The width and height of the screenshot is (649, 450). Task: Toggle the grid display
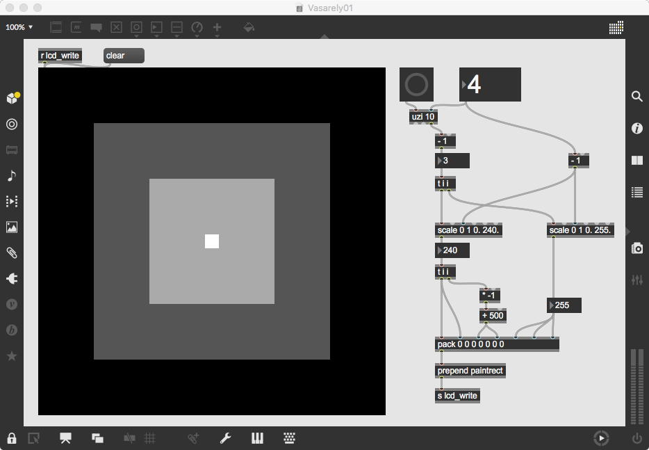pos(150,438)
